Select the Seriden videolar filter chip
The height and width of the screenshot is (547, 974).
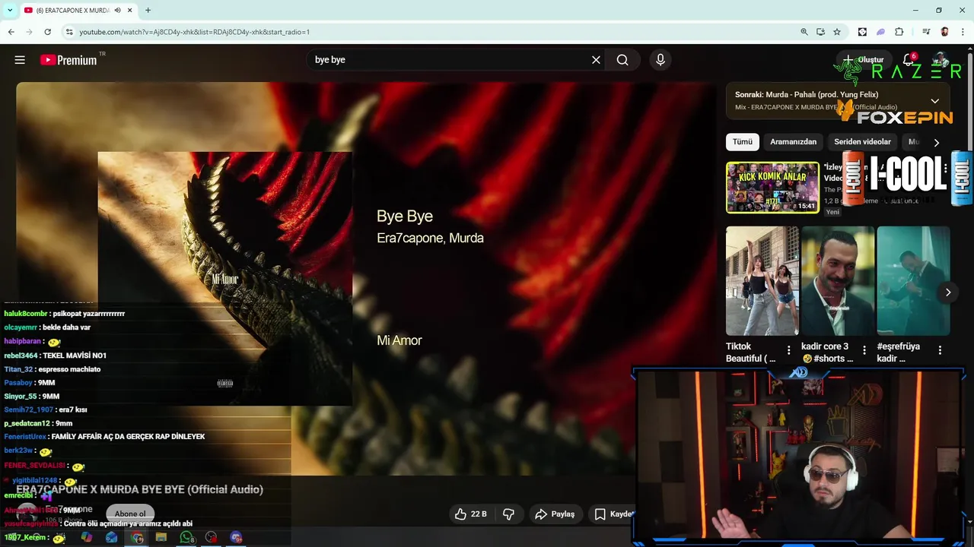[x=862, y=142]
